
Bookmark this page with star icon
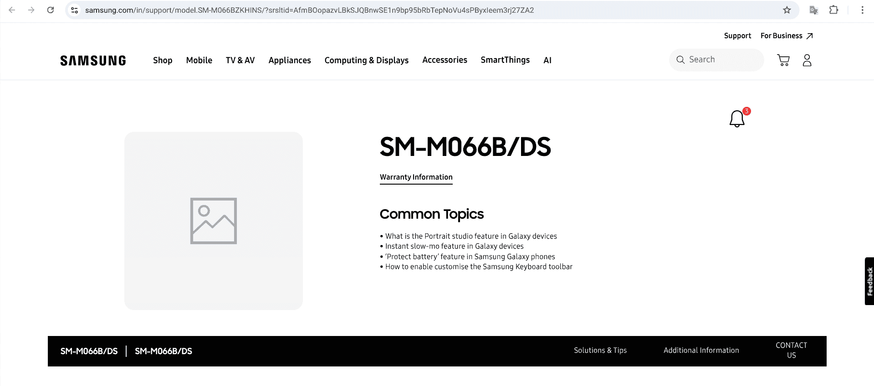787,10
